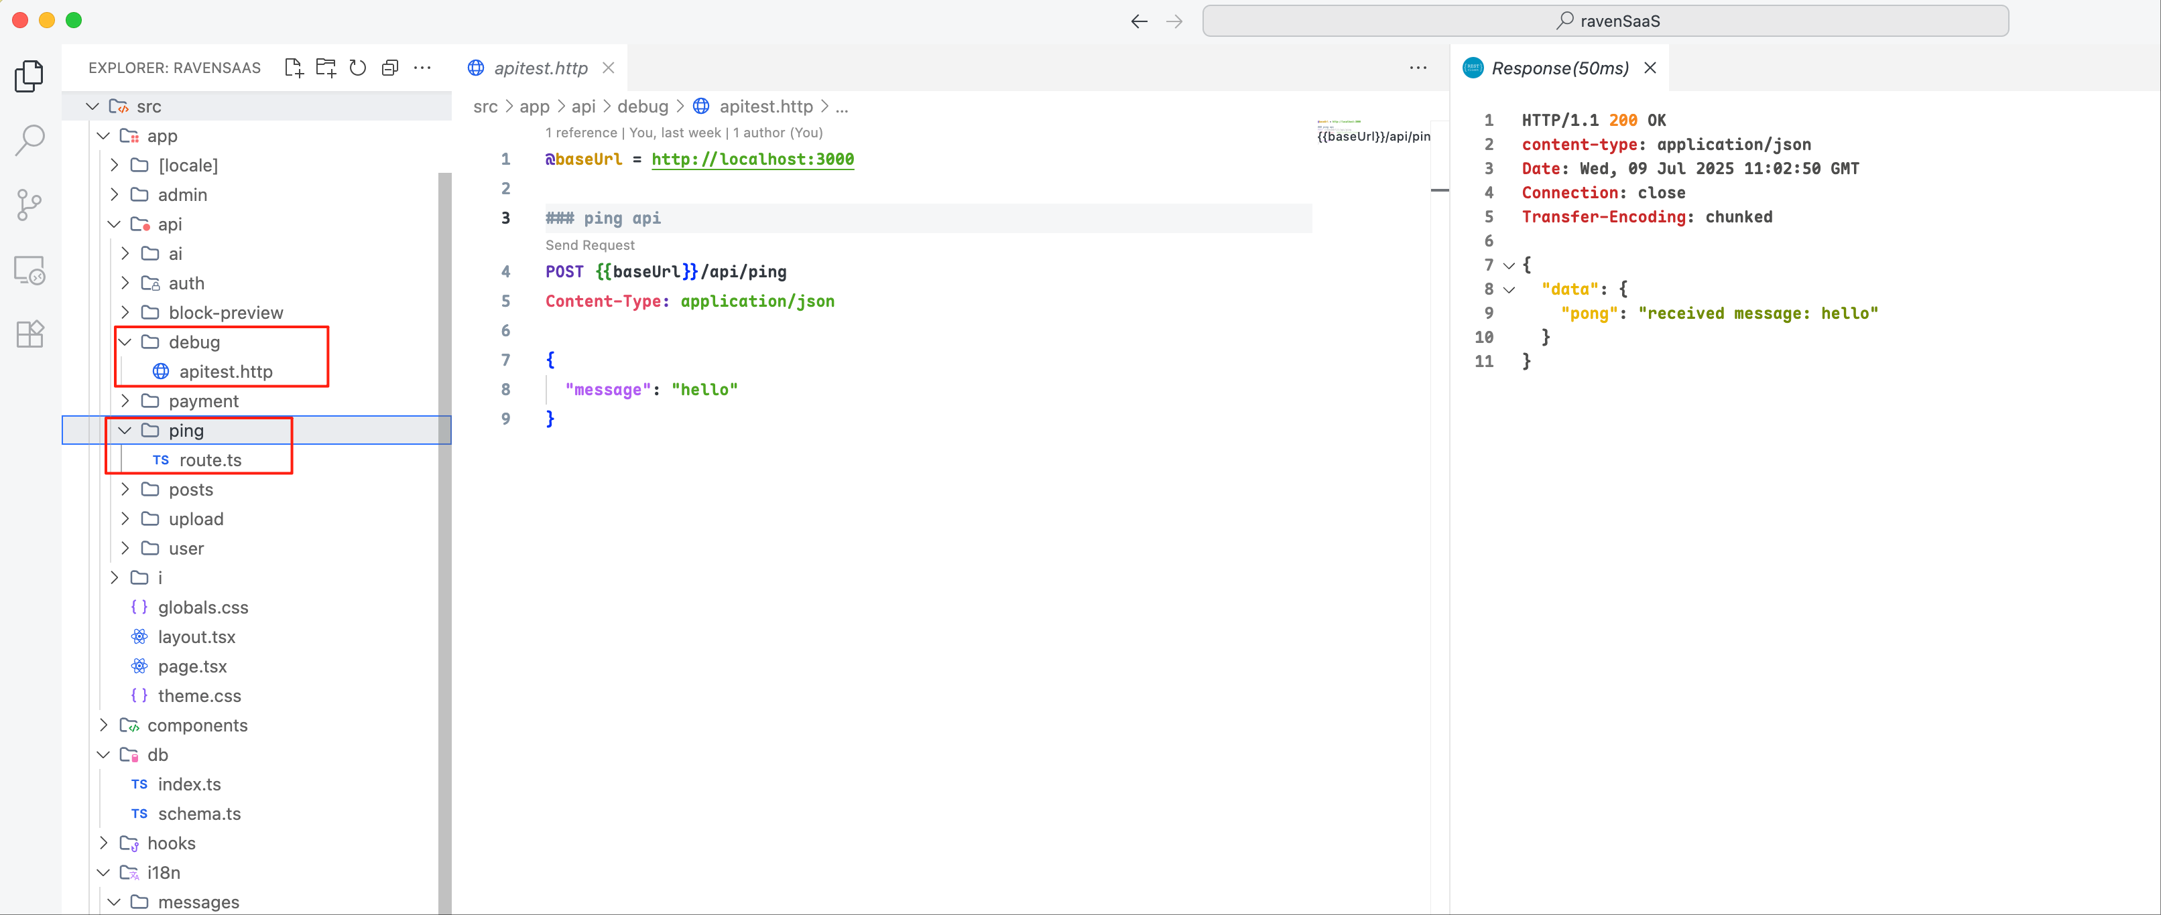Open the Remote Explorer view

[x=30, y=270]
